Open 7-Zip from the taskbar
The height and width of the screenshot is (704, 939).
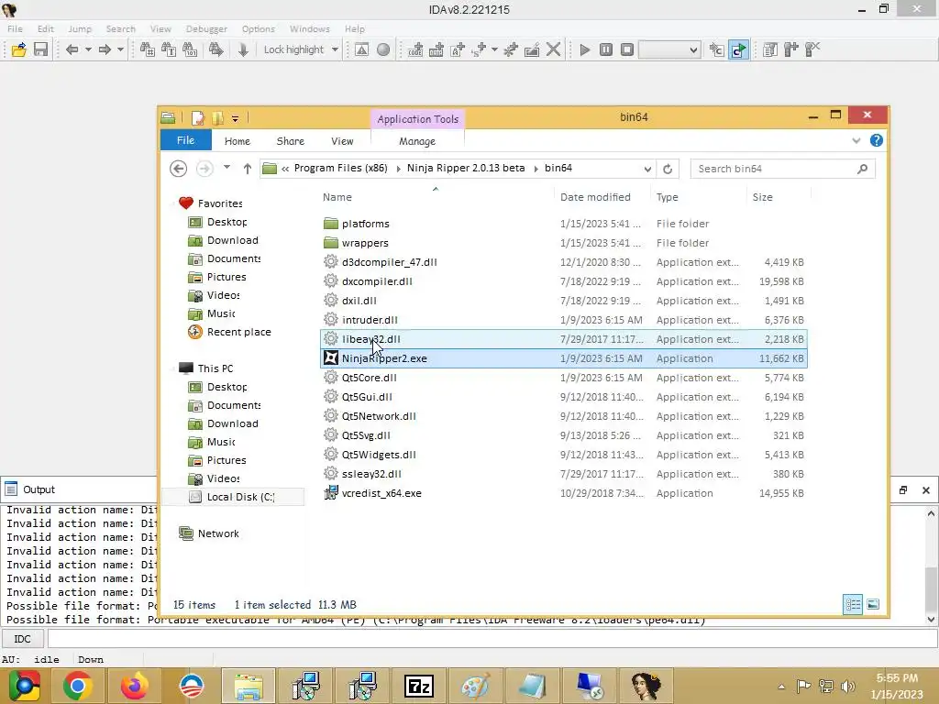click(x=419, y=686)
